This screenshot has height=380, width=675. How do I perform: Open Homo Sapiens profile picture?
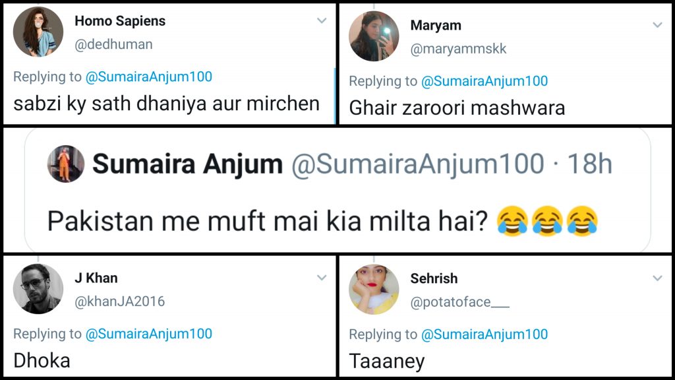click(x=38, y=32)
